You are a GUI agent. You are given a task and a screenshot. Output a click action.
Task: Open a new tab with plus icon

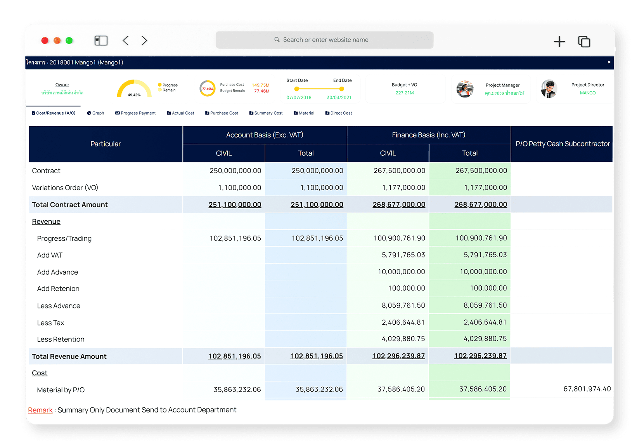coord(559,42)
